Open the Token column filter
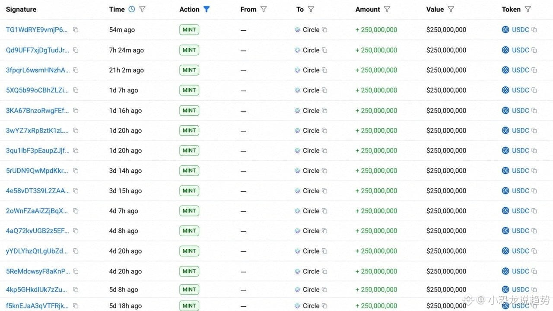The image size is (553, 311). coord(528,9)
